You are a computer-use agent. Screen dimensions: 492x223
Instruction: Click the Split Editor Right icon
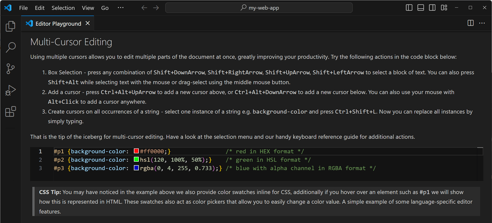471,23
